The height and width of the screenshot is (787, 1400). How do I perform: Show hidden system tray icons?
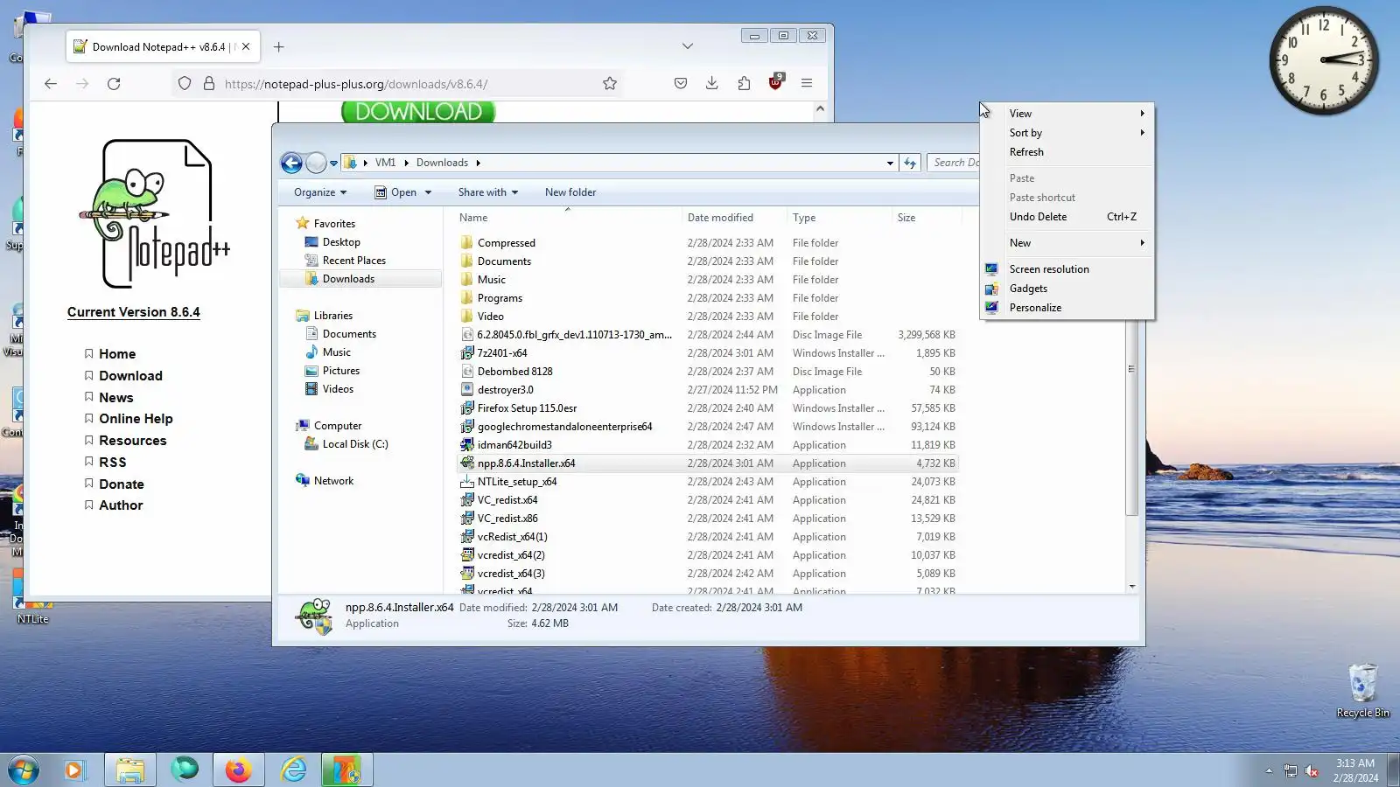1269,771
